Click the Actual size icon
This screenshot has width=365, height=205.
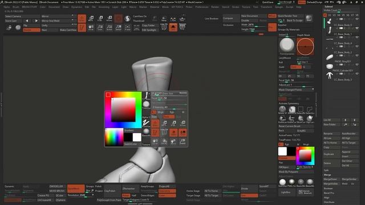(x=109, y=28)
